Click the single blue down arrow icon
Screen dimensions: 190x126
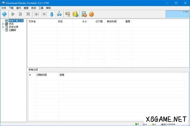(52, 14)
